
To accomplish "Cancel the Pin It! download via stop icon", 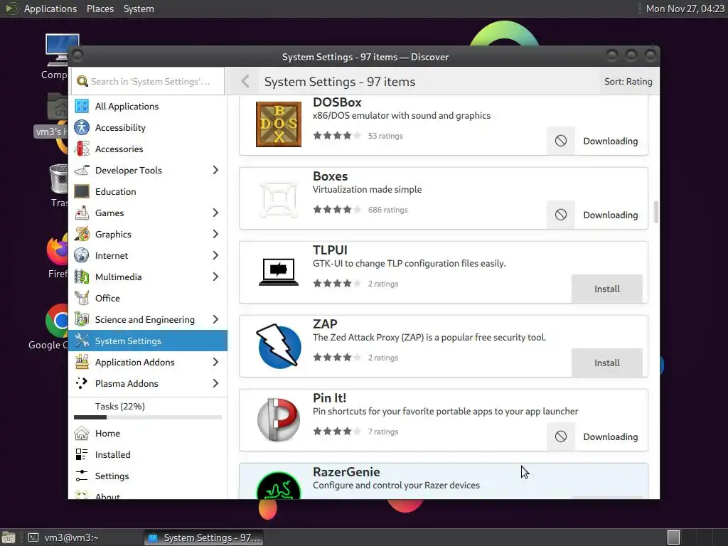I will click(561, 437).
